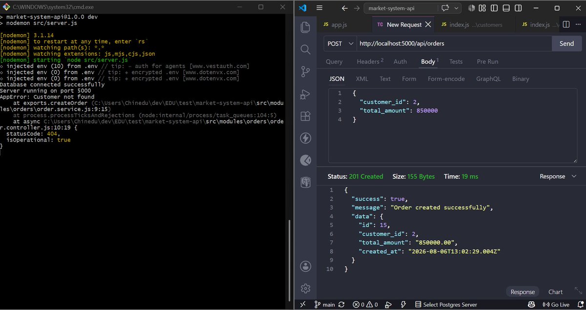The image size is (586, 310).
Task: Click the cmd.exe title bar icon
Action: click(6, 7)
